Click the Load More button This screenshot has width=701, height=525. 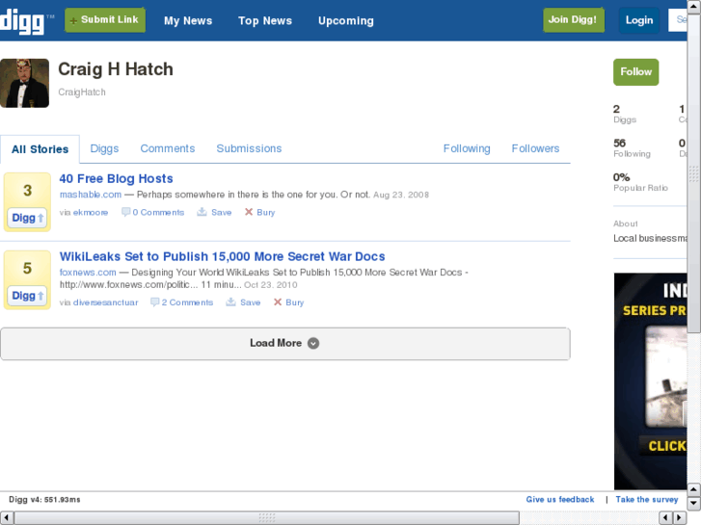coord(285,344)
